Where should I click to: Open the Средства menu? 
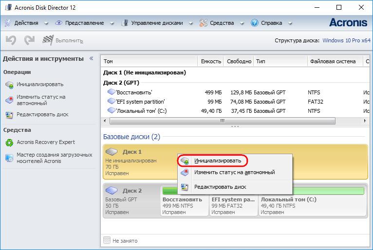pos(222,23)
